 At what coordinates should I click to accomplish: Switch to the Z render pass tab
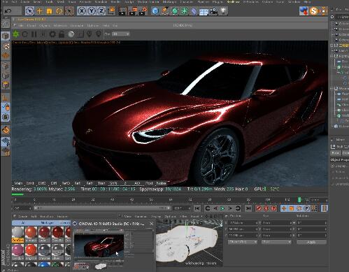click(x=125, y=183)
